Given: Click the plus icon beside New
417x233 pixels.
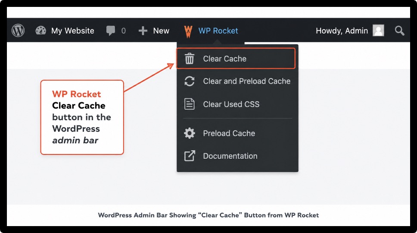Looking at the screenshot, I should 143,31.
